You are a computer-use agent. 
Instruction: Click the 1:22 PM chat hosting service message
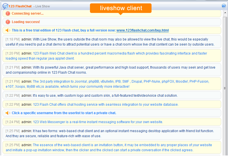click(106, 105)
